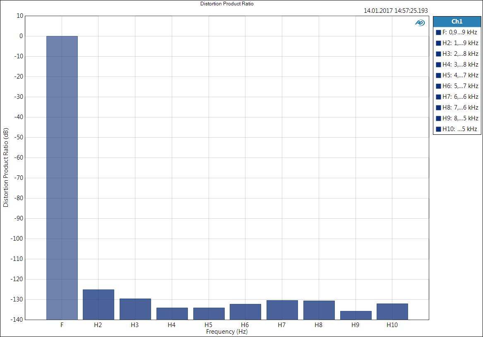
Task: Click the y-axis value '10'
Action: [x=20, y=16]
